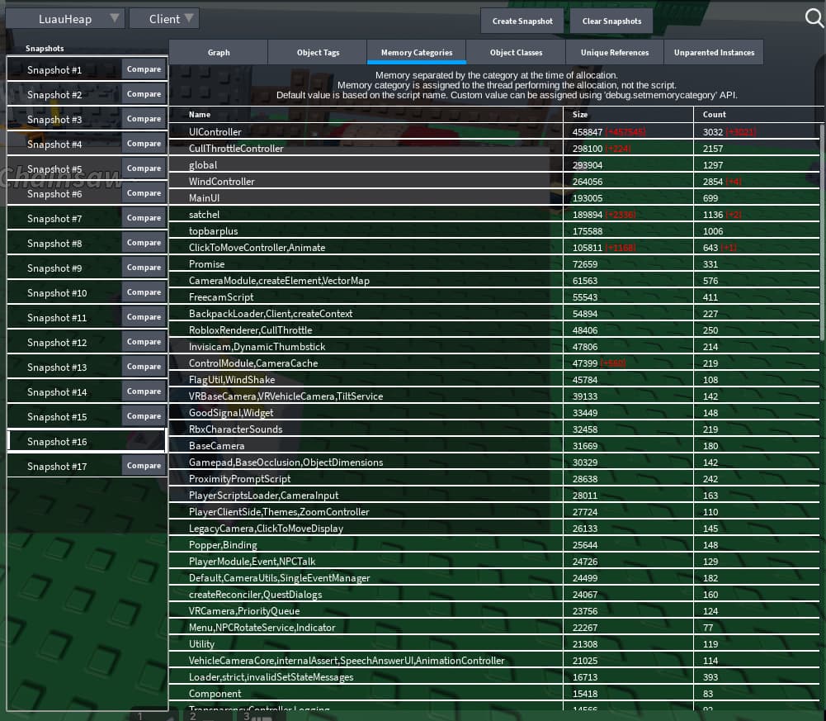Select the RobloxRenderer,CullThrottle row

coord(494,330)
